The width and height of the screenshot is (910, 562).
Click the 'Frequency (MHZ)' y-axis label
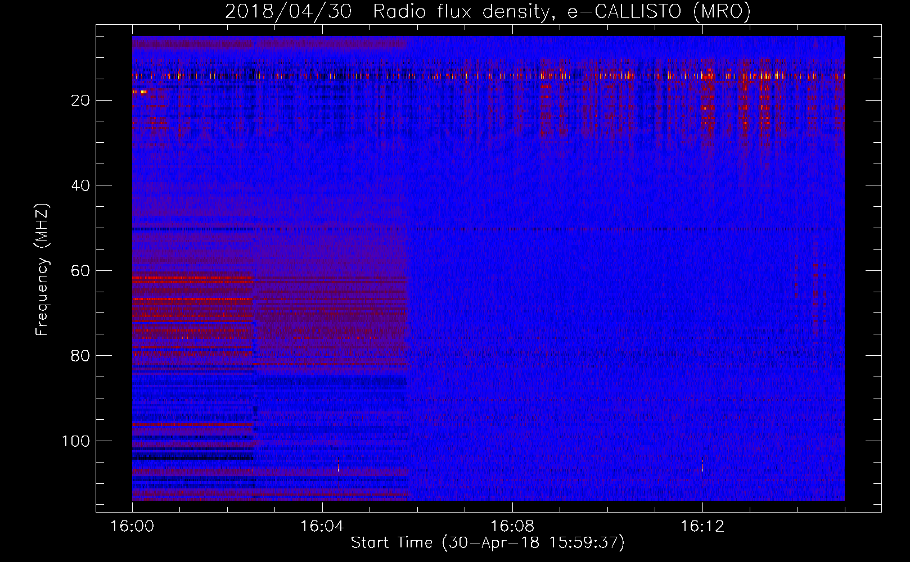[x=42, y=270]
